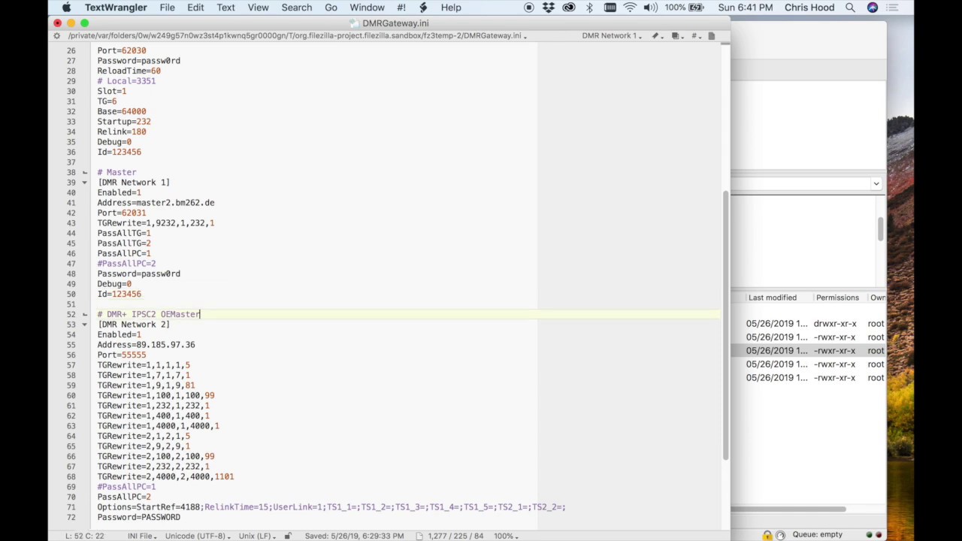Screen dimensions: 962x541
Task: Open the Unix (LF) line endings popup
Action: [x=257, y=536]
